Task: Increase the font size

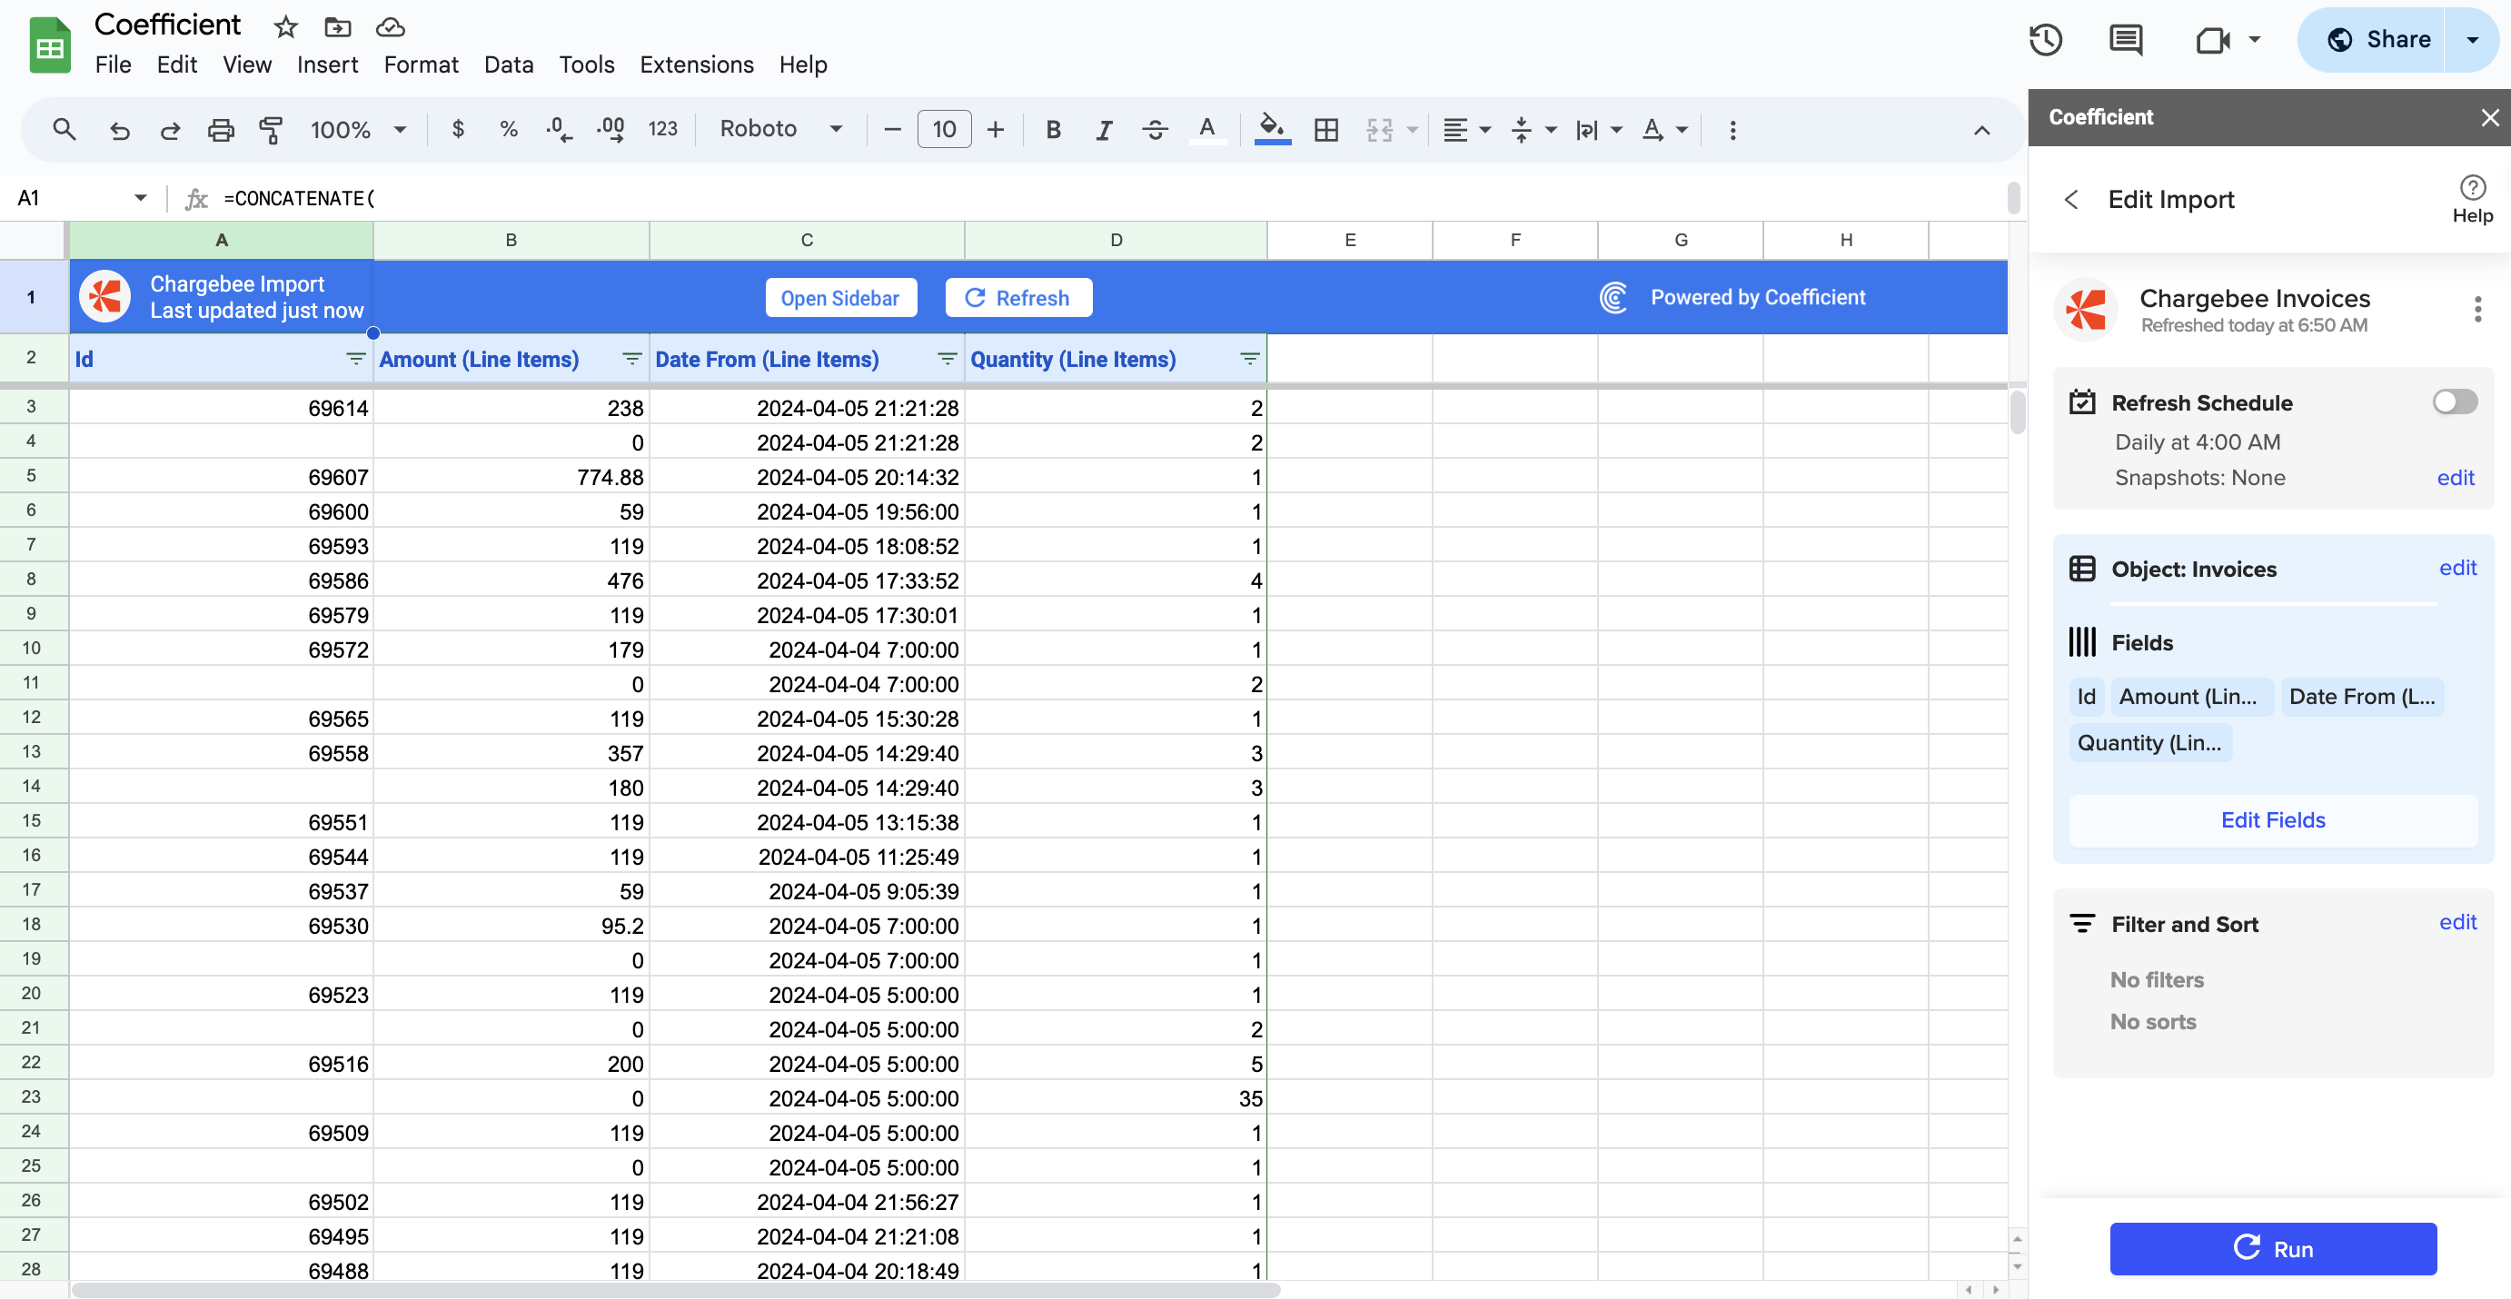Action: (x=996, y=130)
